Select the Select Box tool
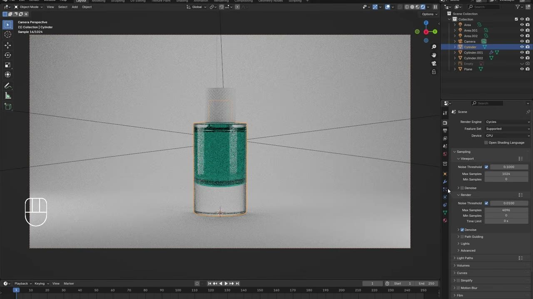 [7, 25]
